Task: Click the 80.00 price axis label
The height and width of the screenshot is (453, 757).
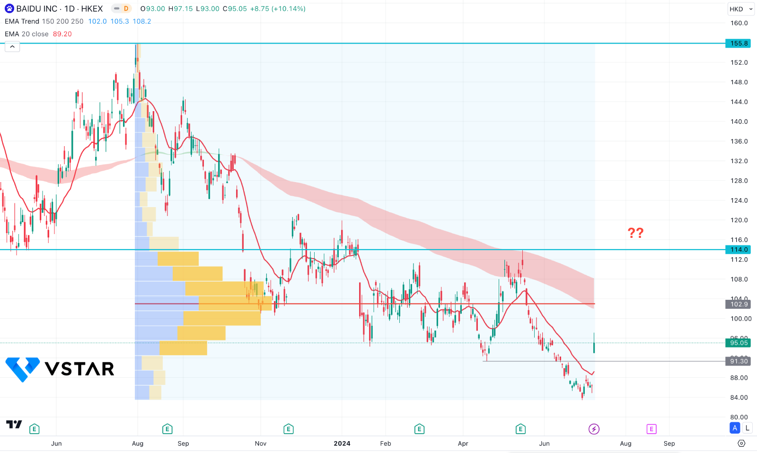Action: (x=739, y=417)
